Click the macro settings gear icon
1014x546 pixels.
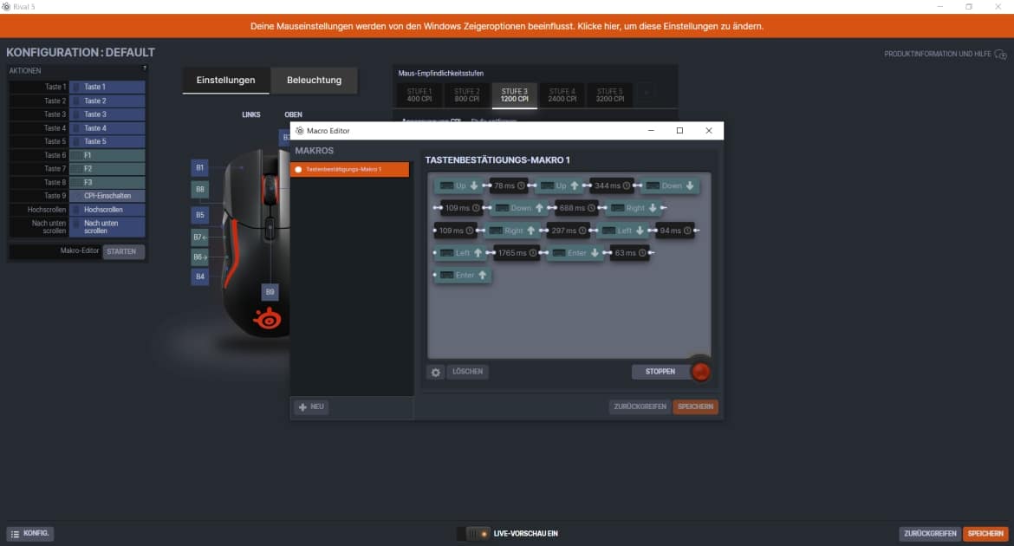click(436, 372)
